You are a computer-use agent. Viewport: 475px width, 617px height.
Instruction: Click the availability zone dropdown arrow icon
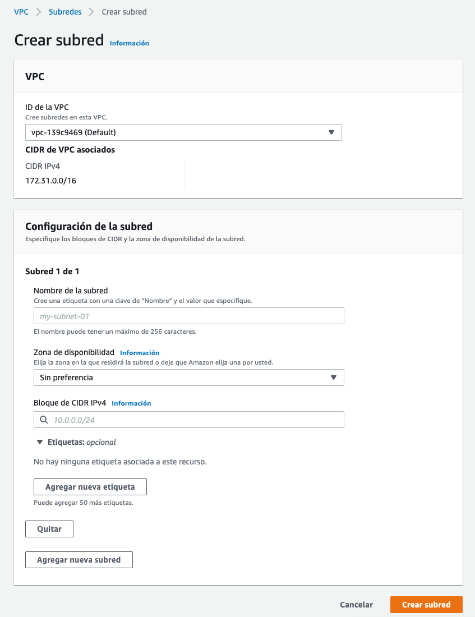(x=334, y=377)
